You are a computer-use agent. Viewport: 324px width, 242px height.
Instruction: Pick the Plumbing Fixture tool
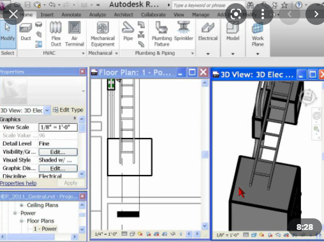tap(161, 34)
